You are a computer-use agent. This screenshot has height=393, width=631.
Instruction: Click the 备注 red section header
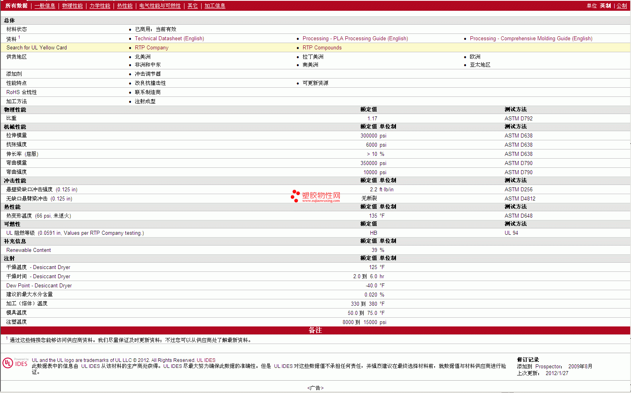coord(315,330)
